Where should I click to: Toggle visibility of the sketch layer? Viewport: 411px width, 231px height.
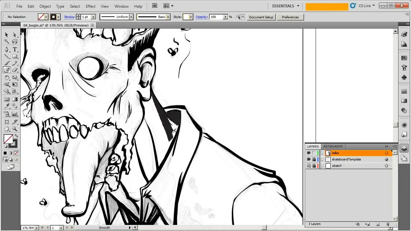point(309,166)
